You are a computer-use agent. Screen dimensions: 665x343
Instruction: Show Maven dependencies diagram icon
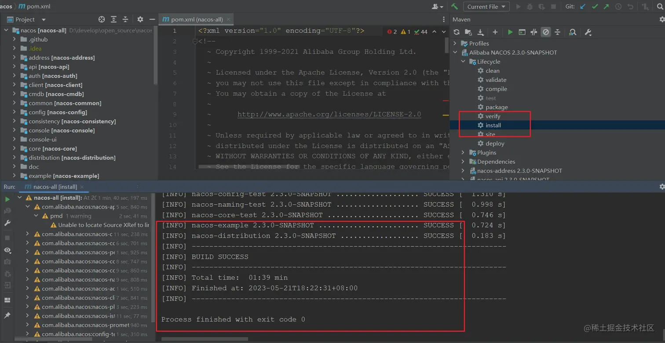click(x=573, y=32)
